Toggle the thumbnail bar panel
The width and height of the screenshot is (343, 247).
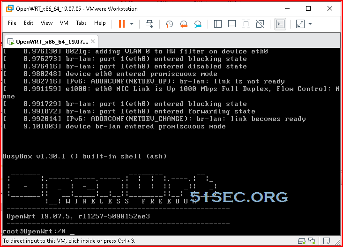click(231, 24)
